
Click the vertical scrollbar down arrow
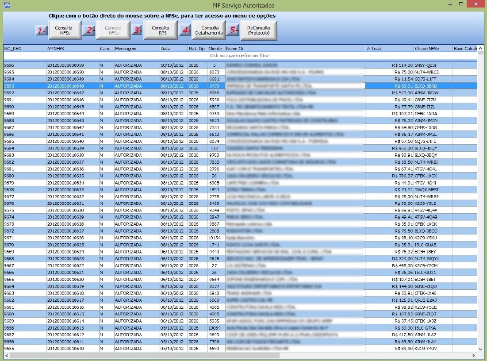[481, 349]
